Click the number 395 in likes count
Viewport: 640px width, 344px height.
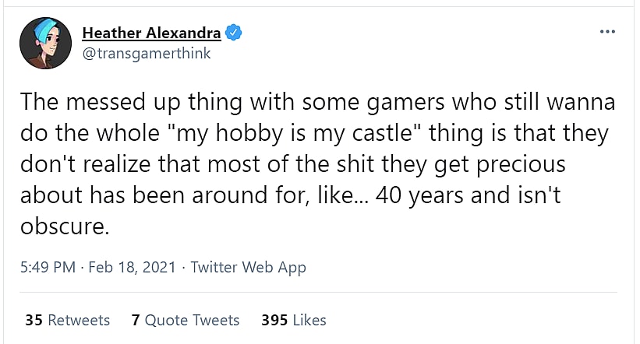tap(274, 320)
